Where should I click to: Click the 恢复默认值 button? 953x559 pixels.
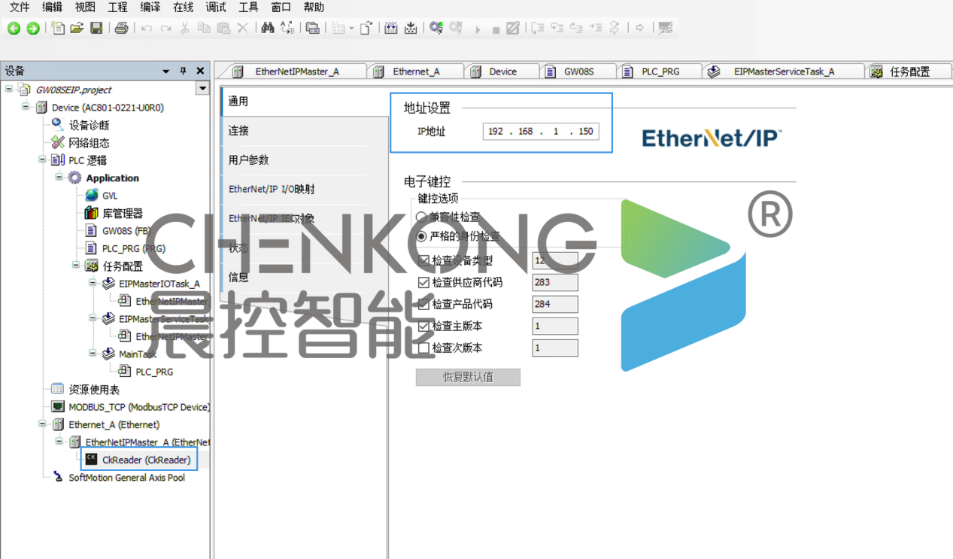[x=468, y=377]
